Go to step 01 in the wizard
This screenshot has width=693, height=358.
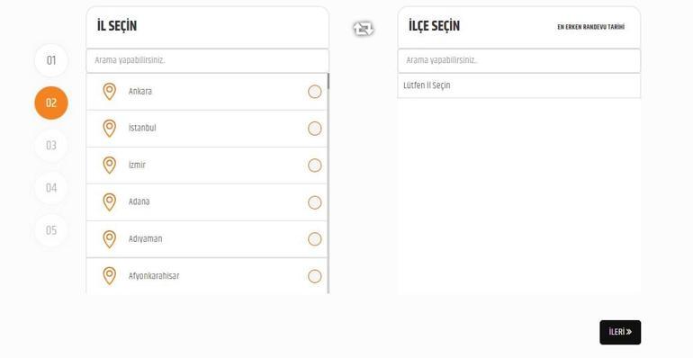[51, 60]
